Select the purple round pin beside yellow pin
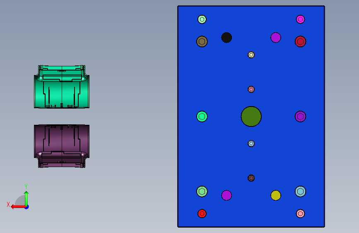The image size is (359, 233). [226, 195]
